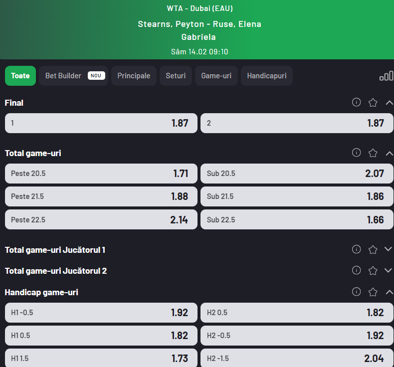Open info icon for Total game-uri Jucătorul 2

click(x=356, y=270)
